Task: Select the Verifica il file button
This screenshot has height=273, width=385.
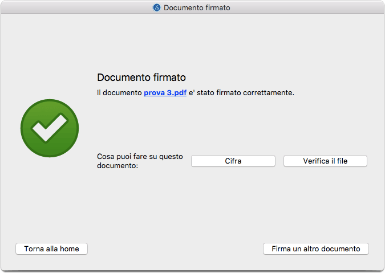Action: 325,161
